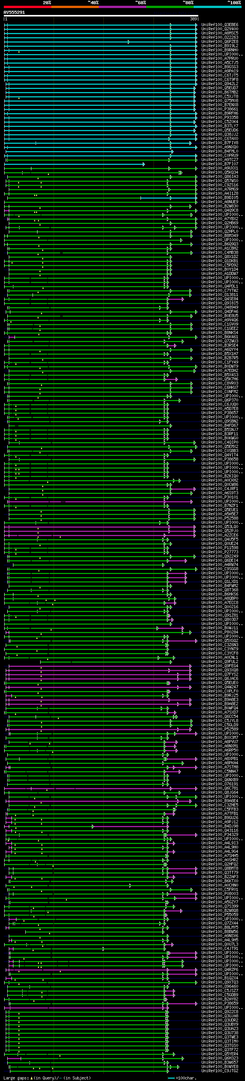Click the UniRef100_P80284 label

(220, 632)
